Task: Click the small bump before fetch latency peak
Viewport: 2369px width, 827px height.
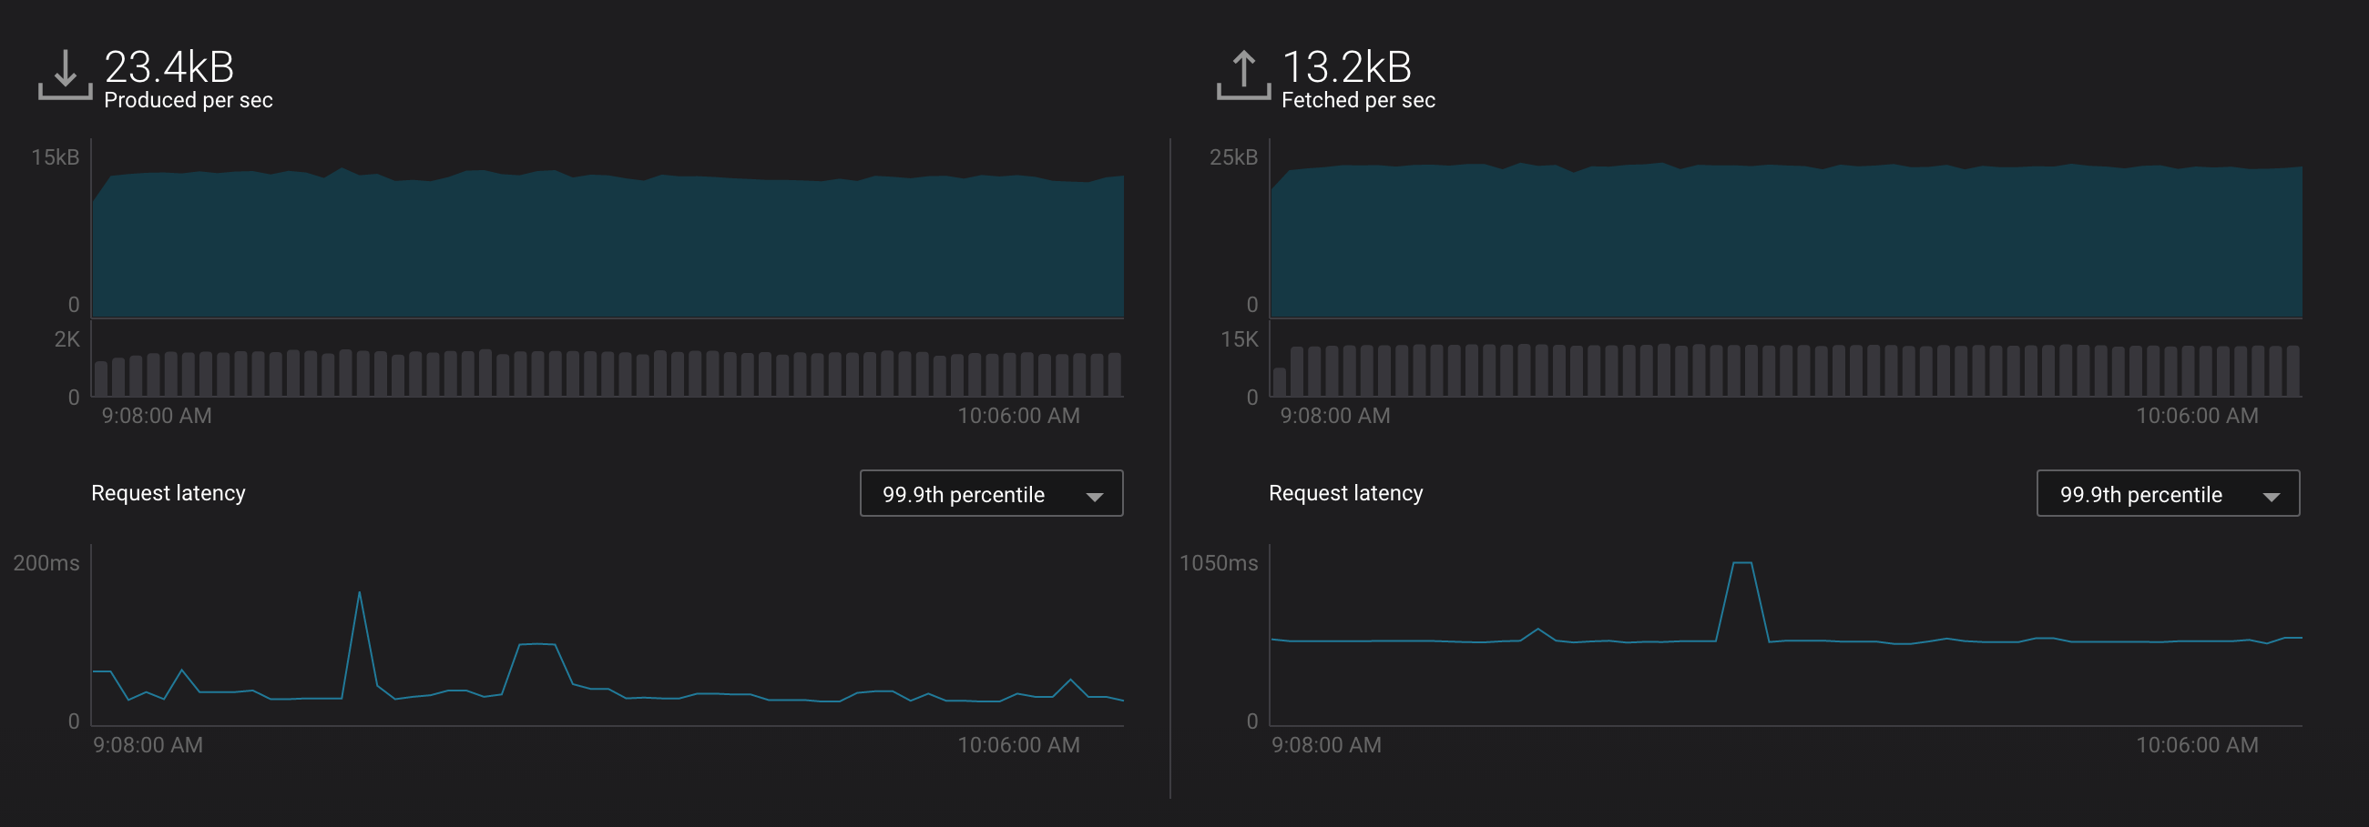Action: point(1537,630)
